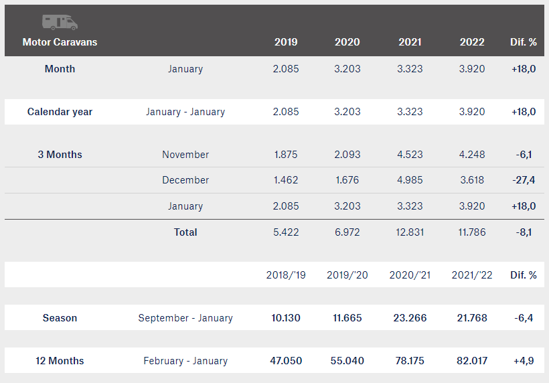Viewport: 549px width, 383px height.
Task: Click the 2020 column header
Action: click(347, 42)
